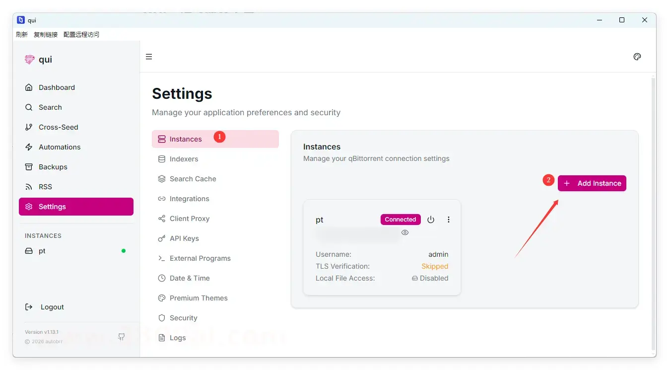This screenshot has height=370, width=669.
Task: Open Backups in the sidebar
Action: [53, 167]
